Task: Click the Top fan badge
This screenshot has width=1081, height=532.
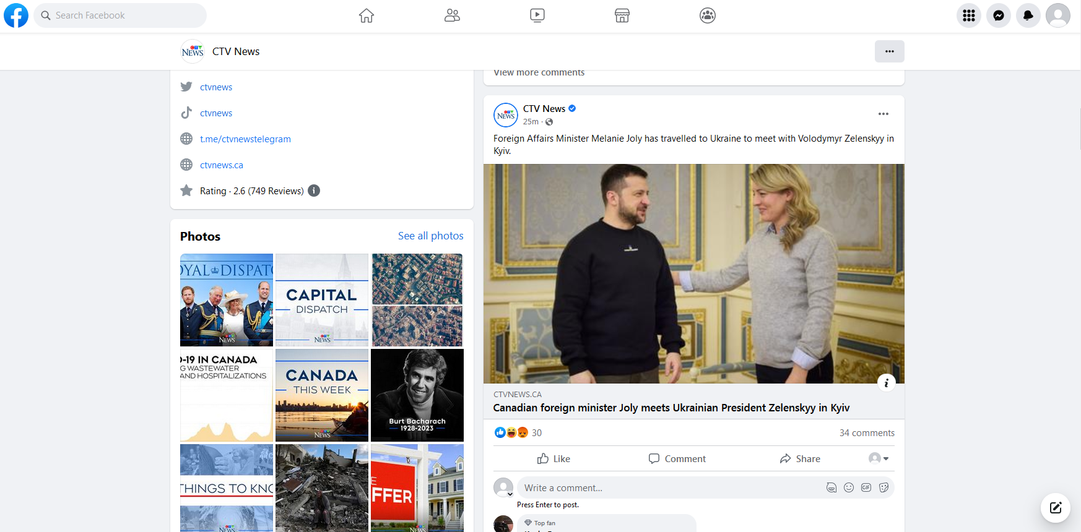Action: 540,523
